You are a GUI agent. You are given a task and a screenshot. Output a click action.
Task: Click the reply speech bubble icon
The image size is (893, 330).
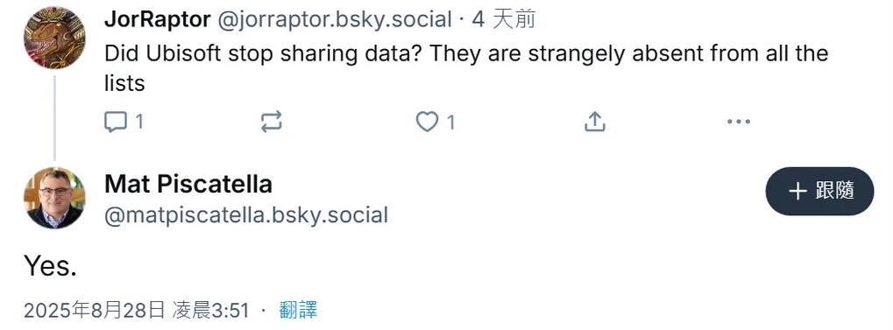(x=116, y=121)
